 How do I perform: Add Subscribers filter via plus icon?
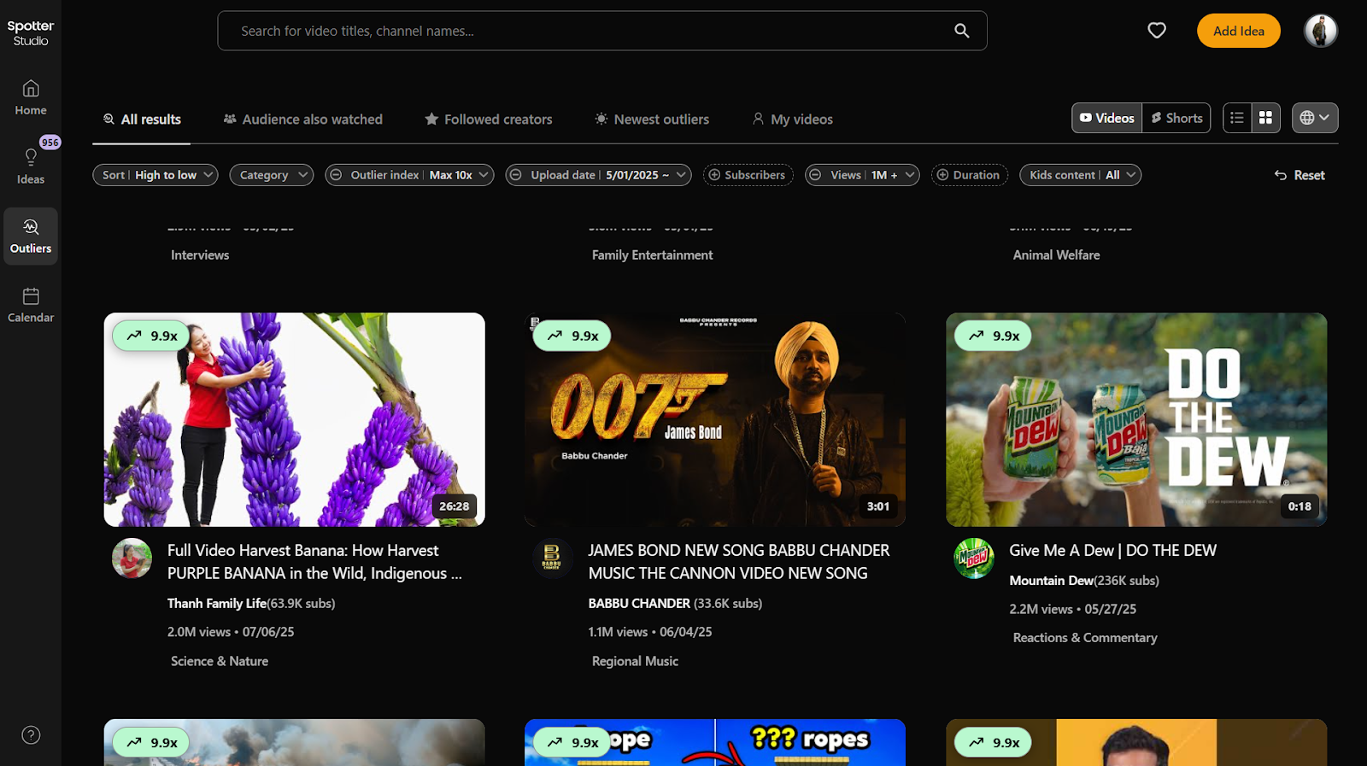(714, 175)
